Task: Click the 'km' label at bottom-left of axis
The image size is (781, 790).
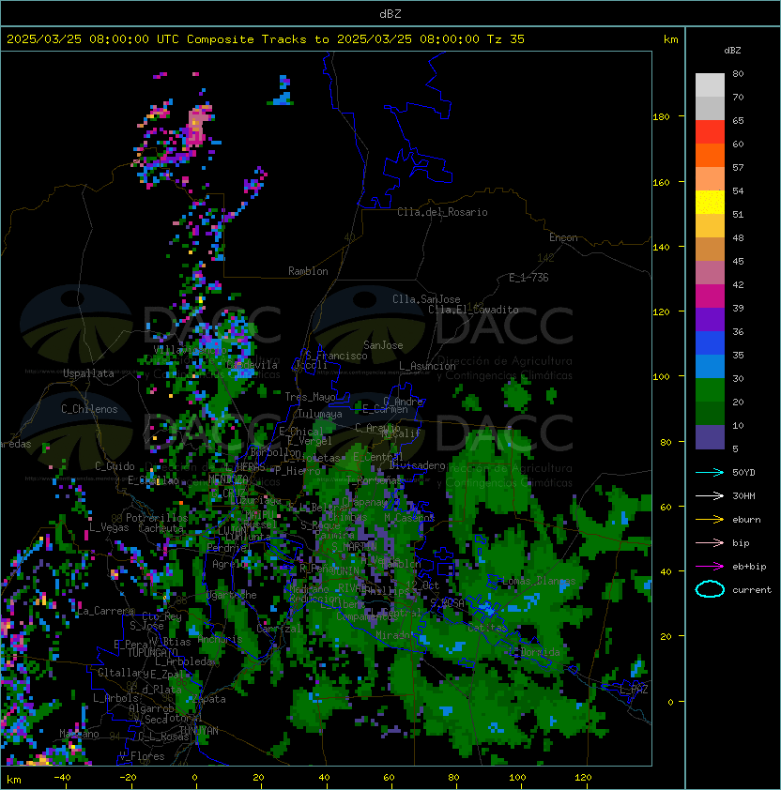Action: point(14,780)
